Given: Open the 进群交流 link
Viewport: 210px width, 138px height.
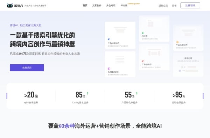Looking at the screenshot, I should 163,6.
